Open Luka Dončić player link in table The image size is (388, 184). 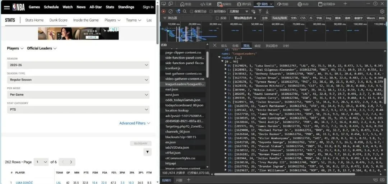pos(24,183)
